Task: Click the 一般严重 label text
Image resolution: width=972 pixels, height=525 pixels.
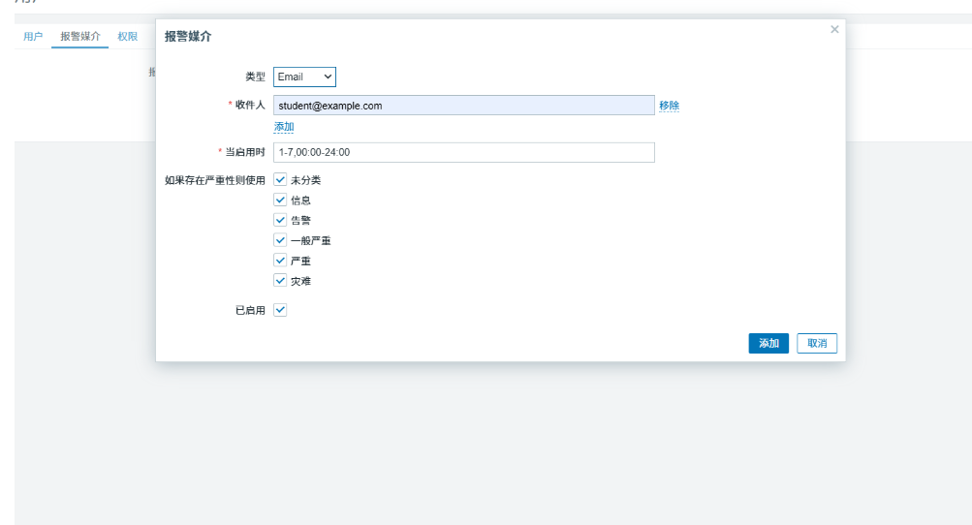Action: 310,240
